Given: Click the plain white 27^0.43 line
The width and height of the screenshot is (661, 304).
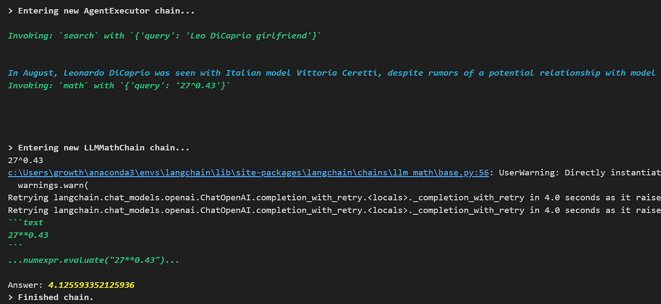Looking at the screenshot, I should 25,160.
